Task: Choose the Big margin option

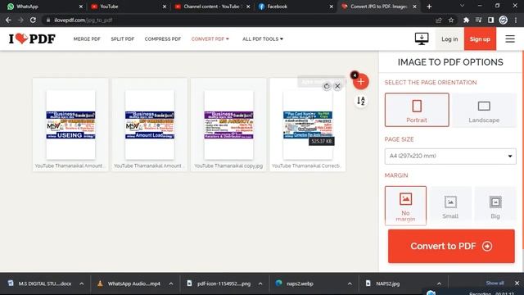Action: [x=495, y=206]
